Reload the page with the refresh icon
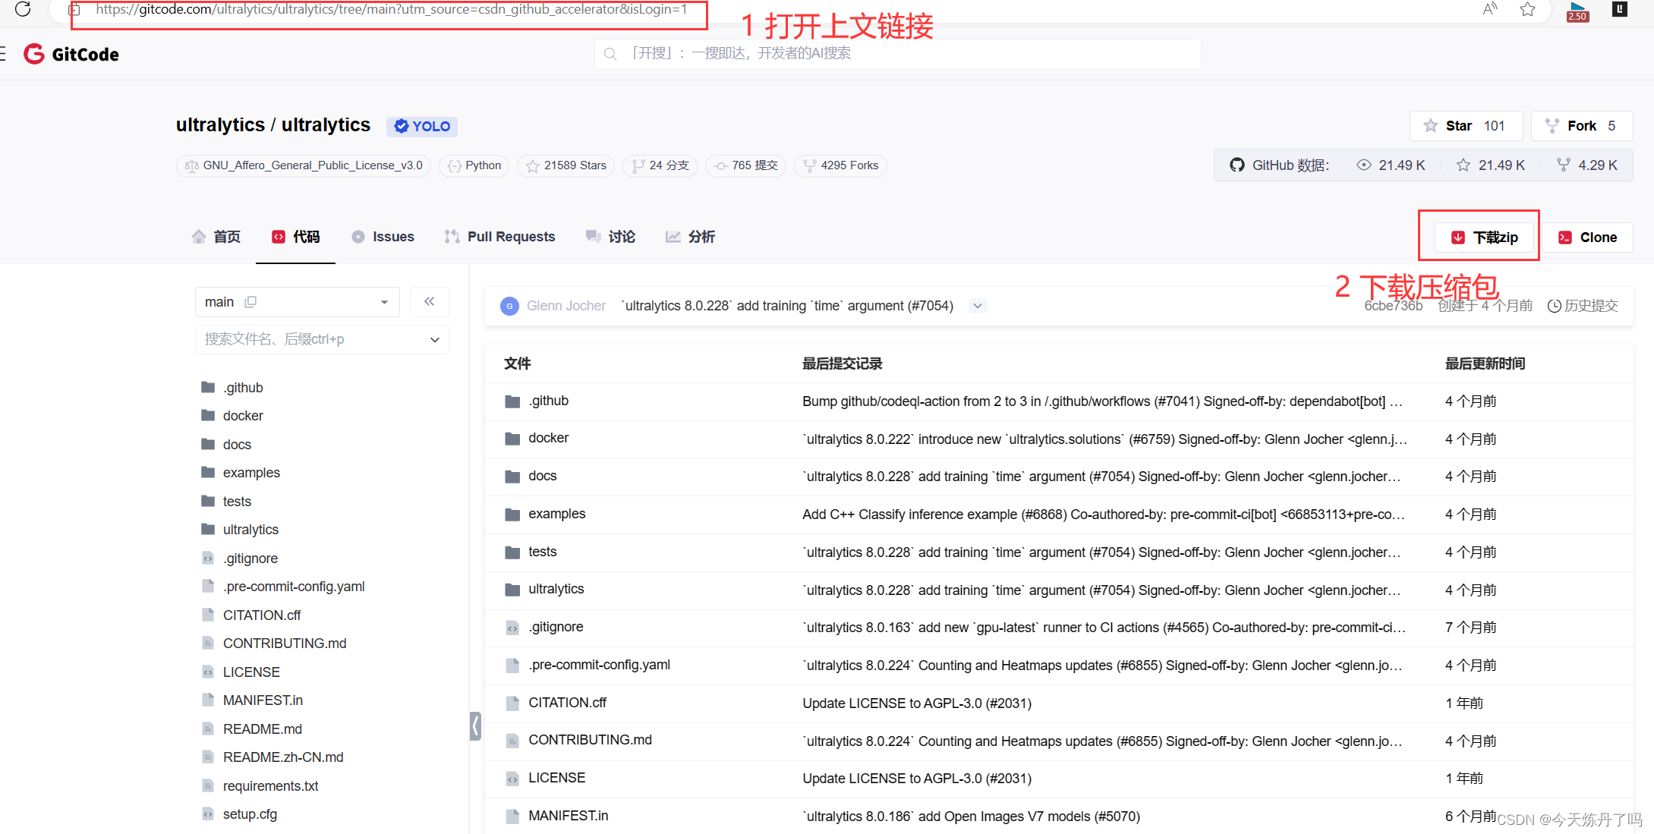Screen dimensions: 1654x834 click(x=22, y=10)
